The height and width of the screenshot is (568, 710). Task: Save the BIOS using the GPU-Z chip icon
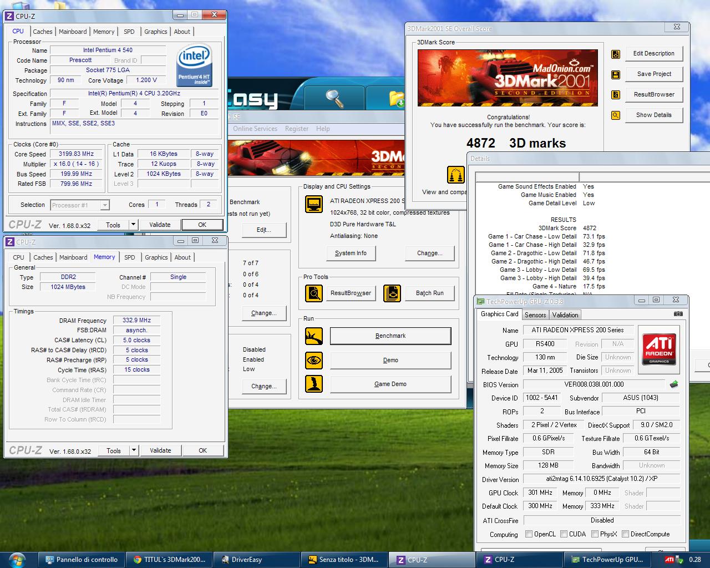[x=674, y=384]
